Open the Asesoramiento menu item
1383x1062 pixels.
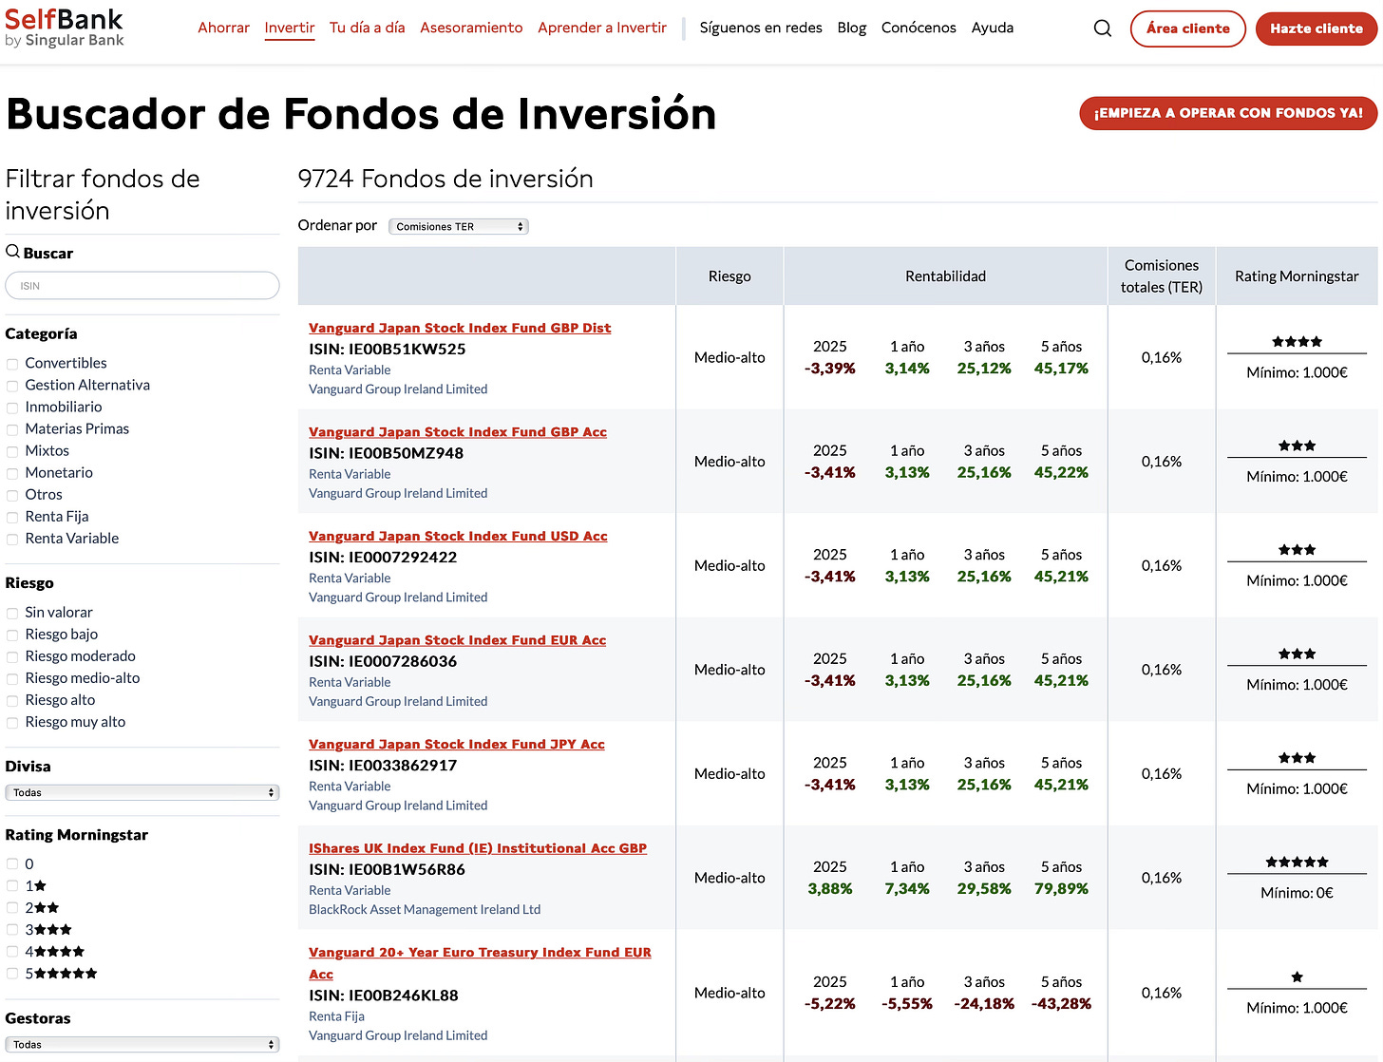(x=471, y=28)
